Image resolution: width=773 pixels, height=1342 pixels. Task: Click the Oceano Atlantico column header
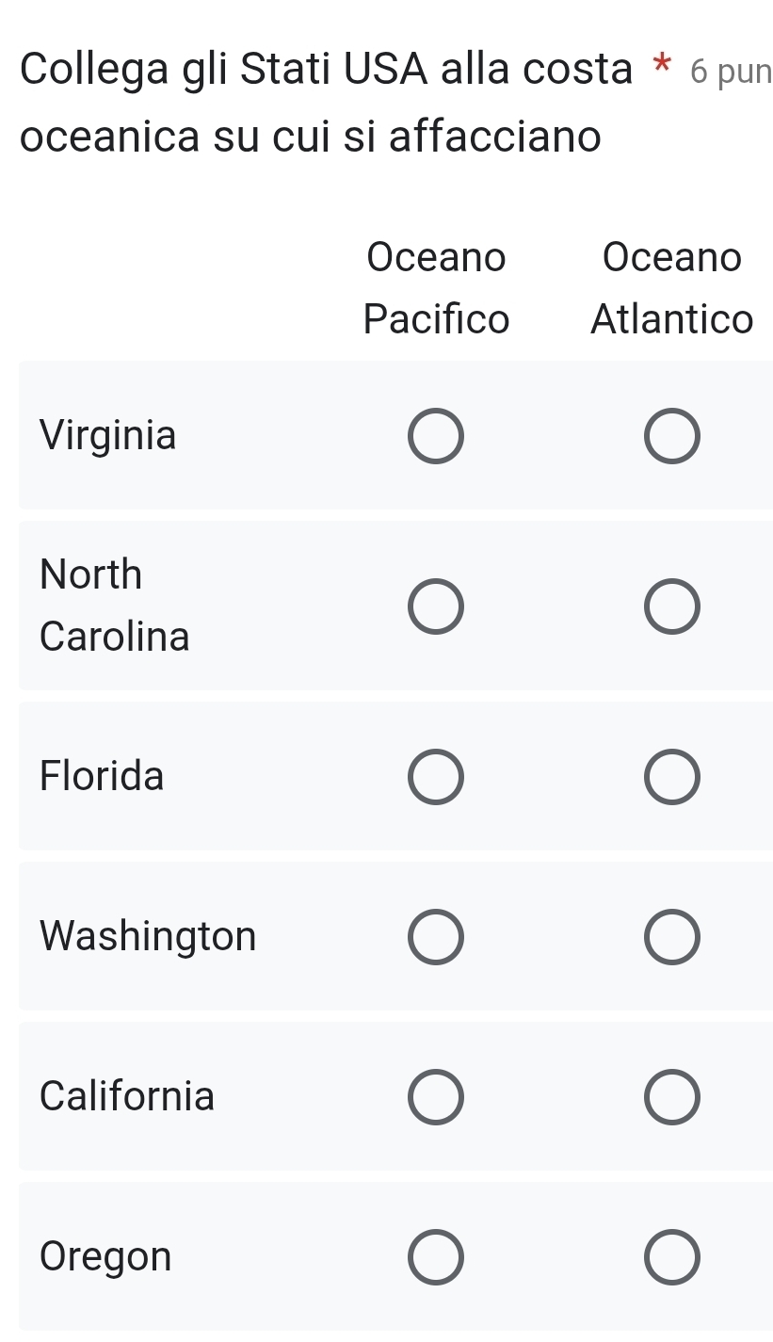[672, 288]
